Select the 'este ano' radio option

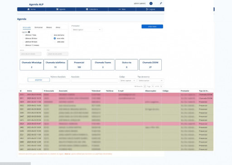pyautogui.click(x=55, y=42)
